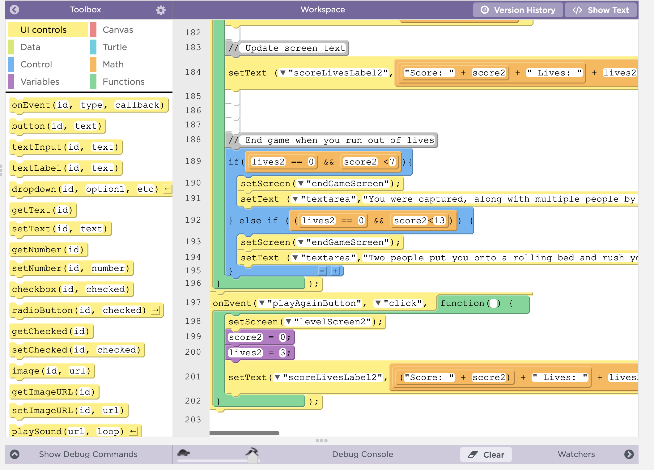Click the dropdown block's left arrow toggle
Image resolution: width=654 pixels, height=470 pixels.
pyautogui.click(x=168, y=189)
